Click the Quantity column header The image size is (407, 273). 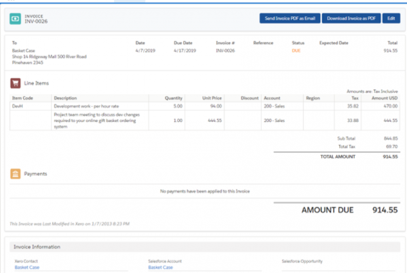click(x=174, y=98)
